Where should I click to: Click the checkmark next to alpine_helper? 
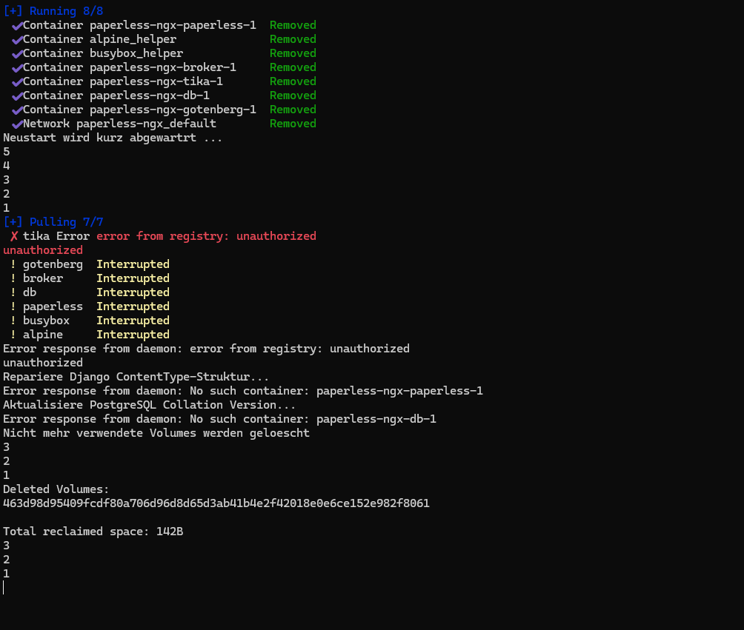coord(16,40)
